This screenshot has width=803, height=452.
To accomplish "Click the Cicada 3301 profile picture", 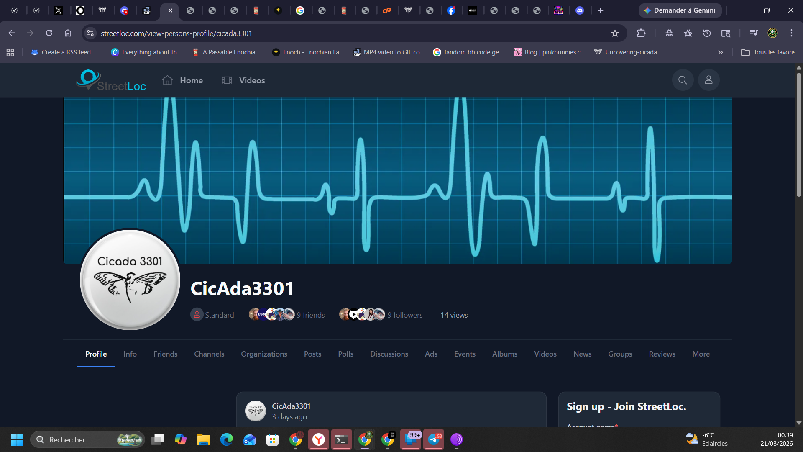I will [x=130, y=279].
